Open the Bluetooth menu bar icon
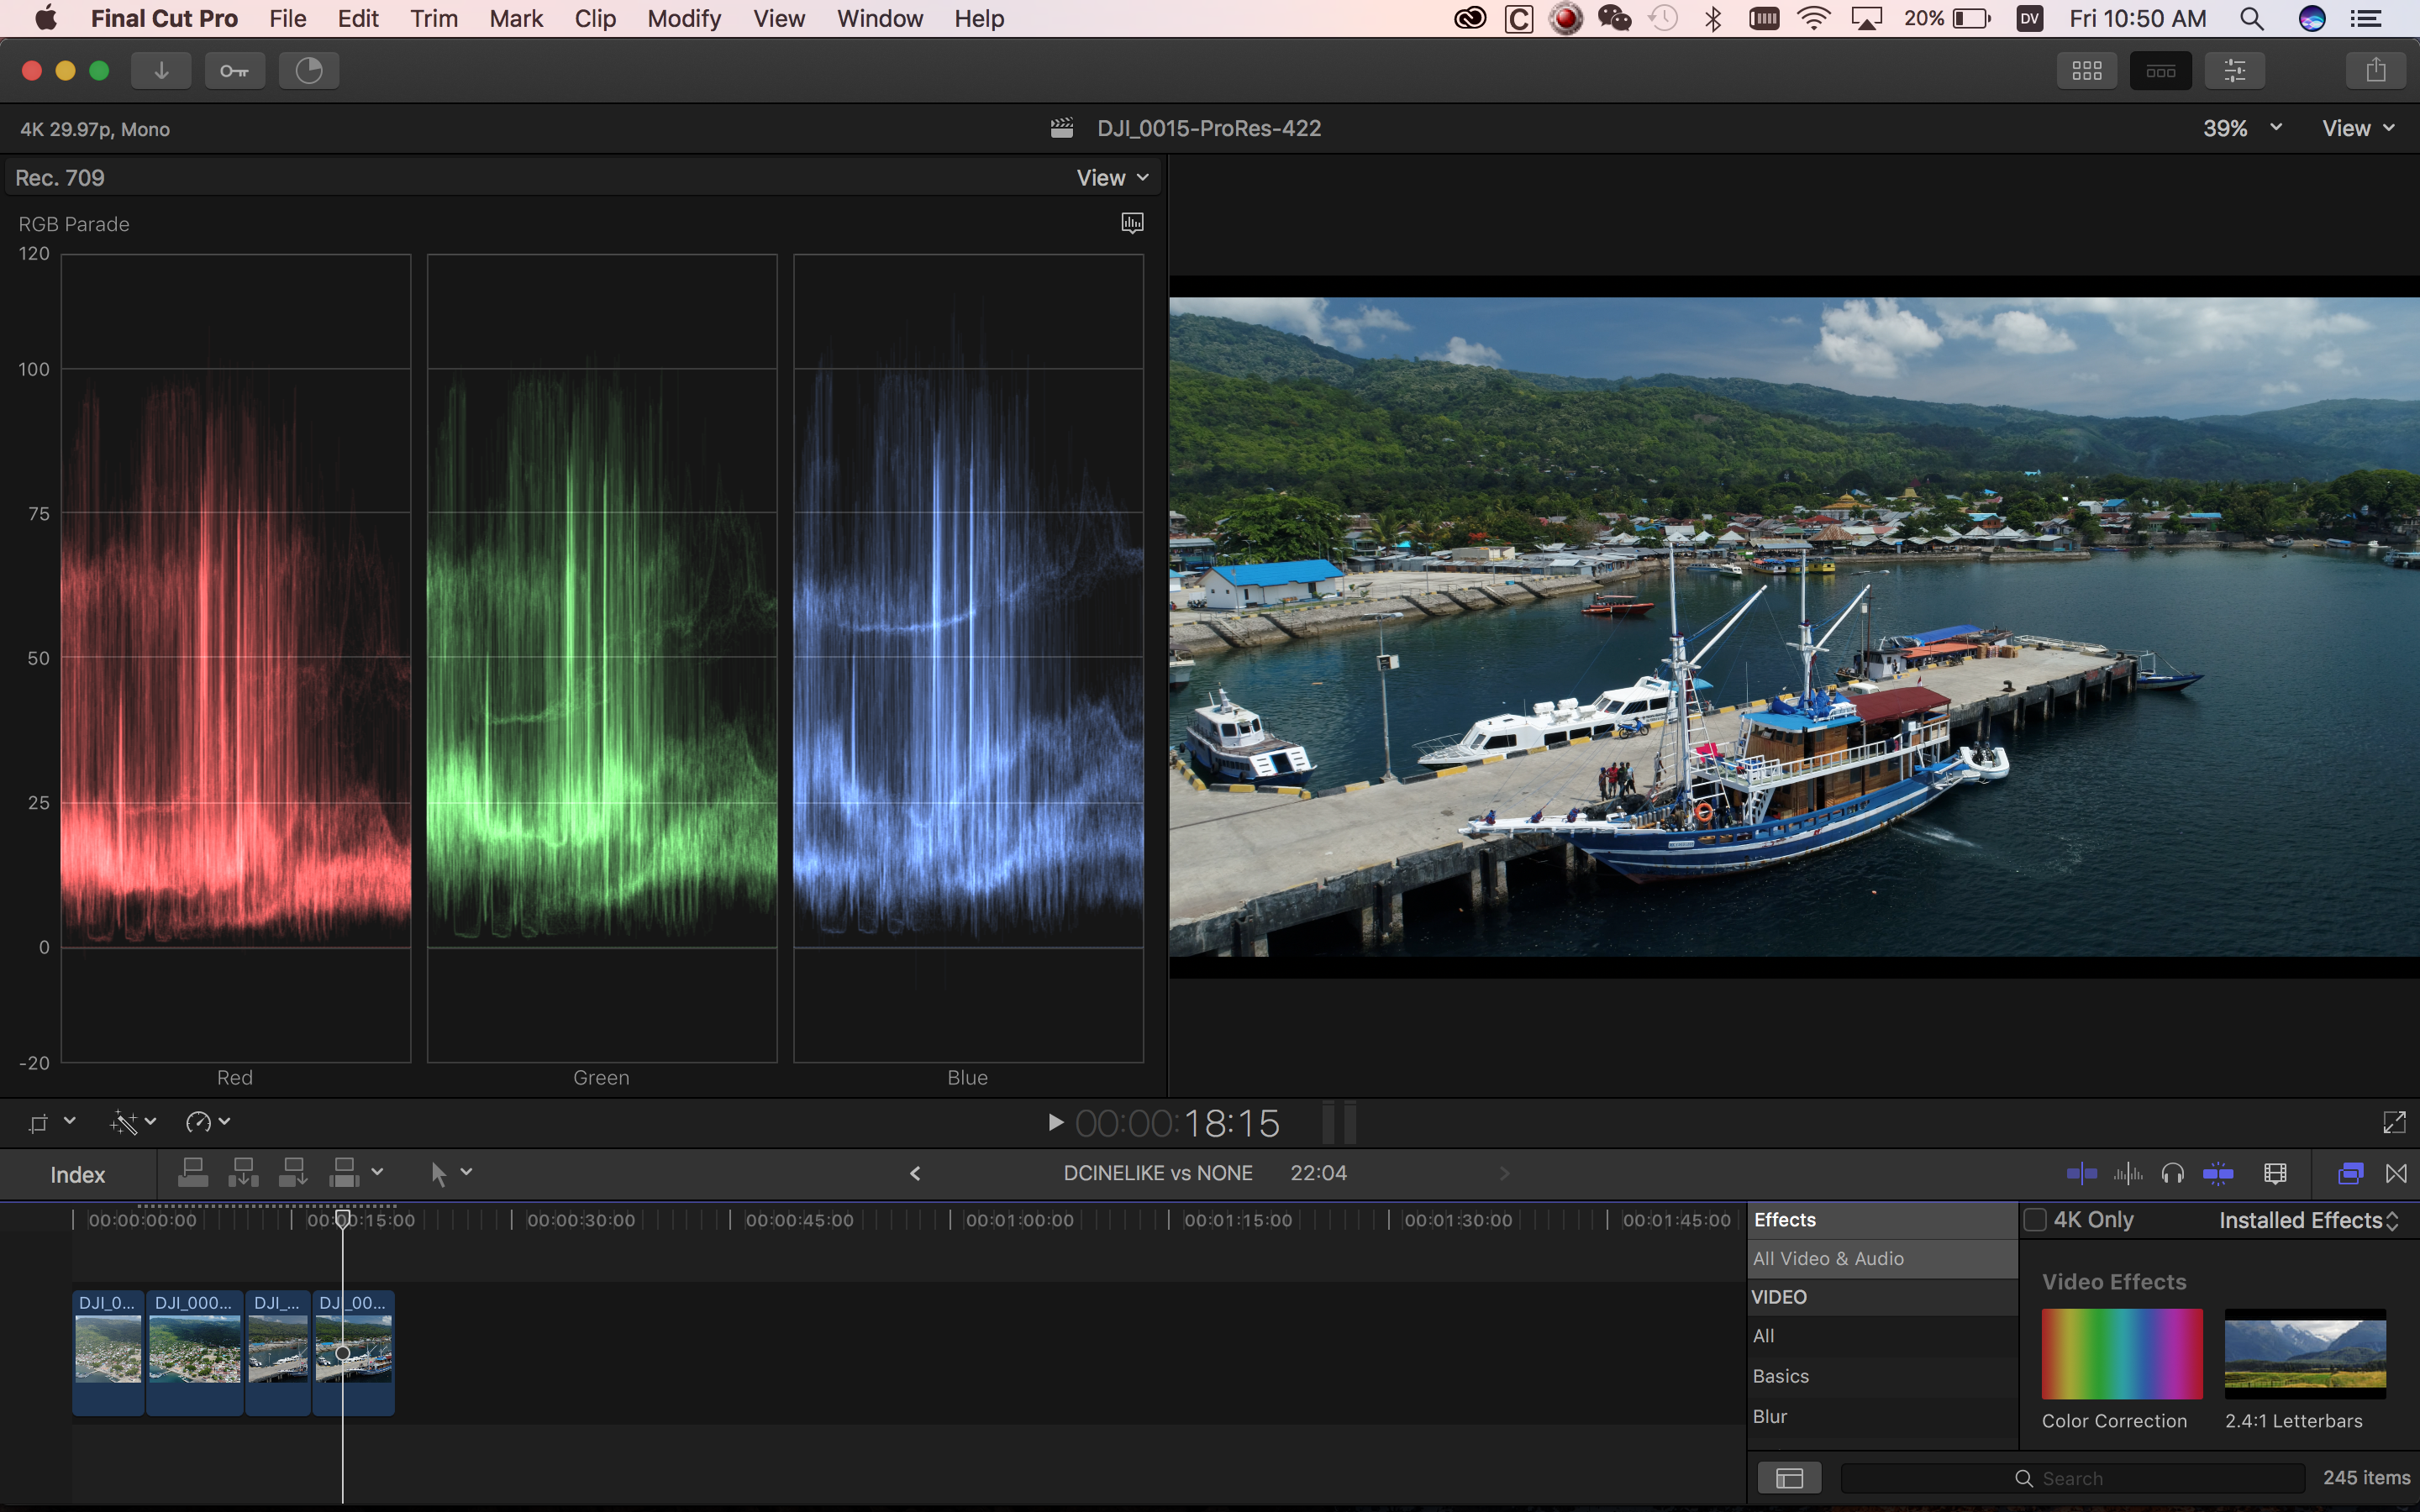Screen dimensions: 2420x1512 (1713, 19)
